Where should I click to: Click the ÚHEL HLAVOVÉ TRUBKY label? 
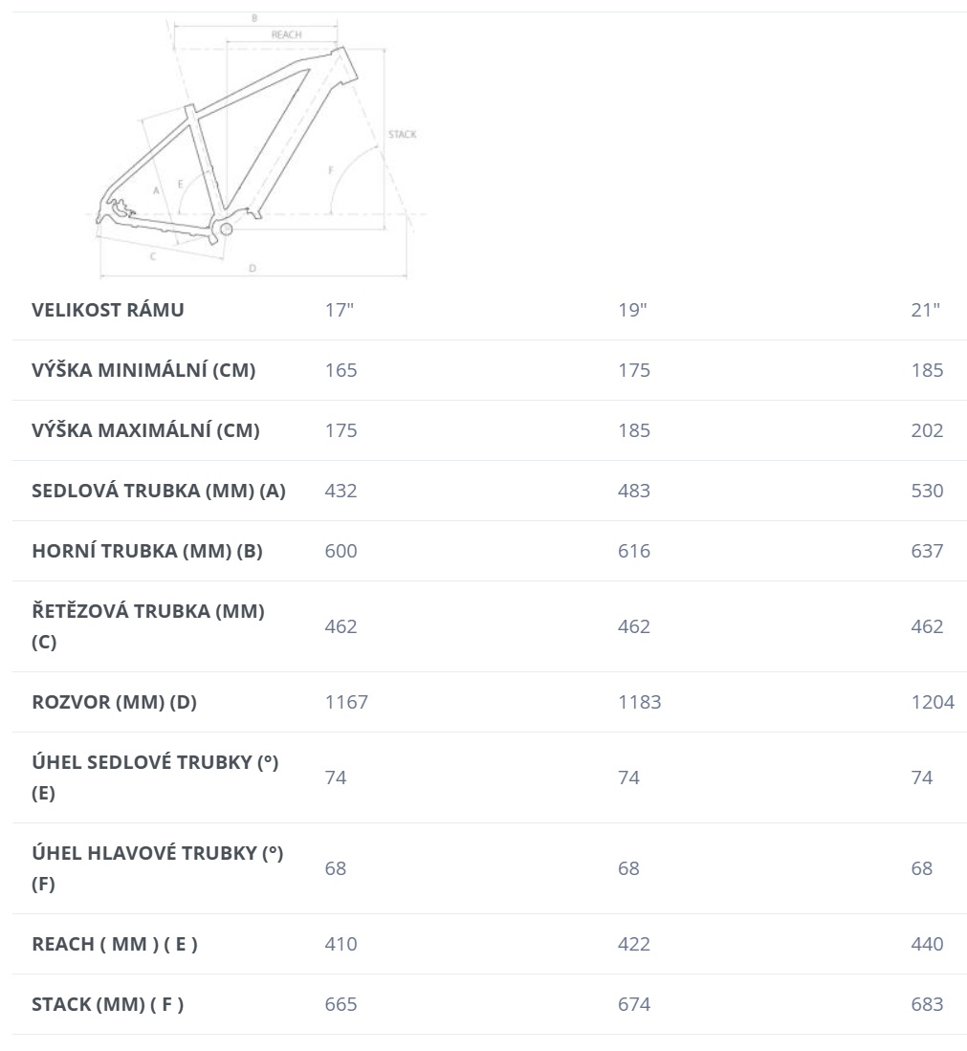[158, 868]
